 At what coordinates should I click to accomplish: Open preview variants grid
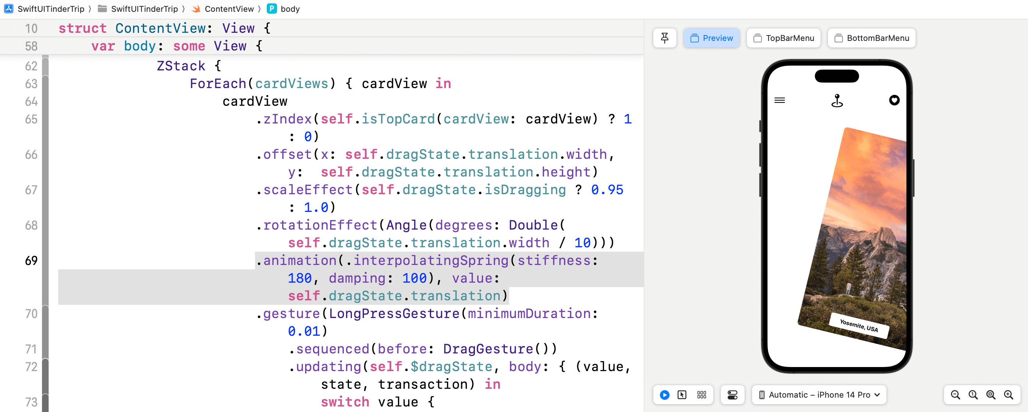pos(702,395)
